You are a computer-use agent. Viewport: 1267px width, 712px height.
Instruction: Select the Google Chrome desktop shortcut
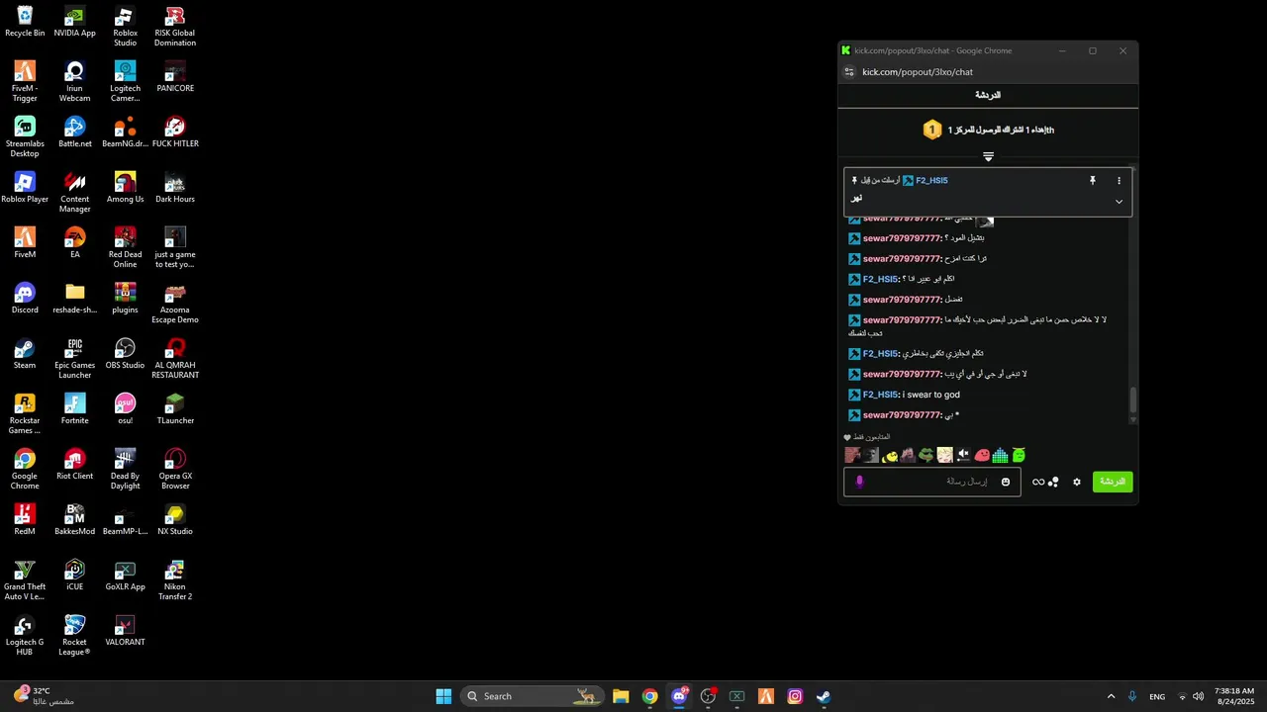pos(25,470)
